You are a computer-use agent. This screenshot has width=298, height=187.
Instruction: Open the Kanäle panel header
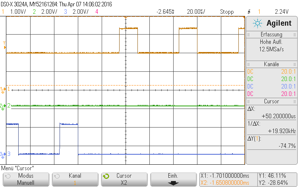[x=272, y=64]
